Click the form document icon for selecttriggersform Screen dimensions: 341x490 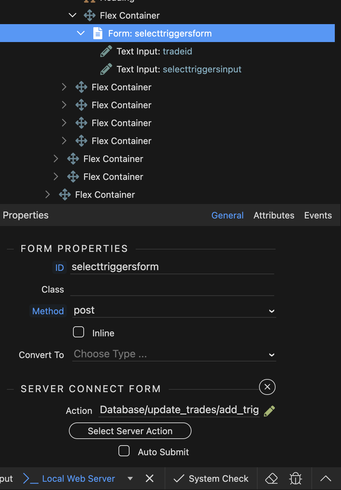tap(98, 33)
